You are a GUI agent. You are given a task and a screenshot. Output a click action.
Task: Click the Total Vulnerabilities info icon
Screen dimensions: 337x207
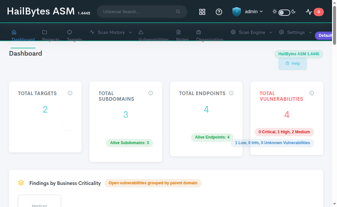tap(312, 93)
